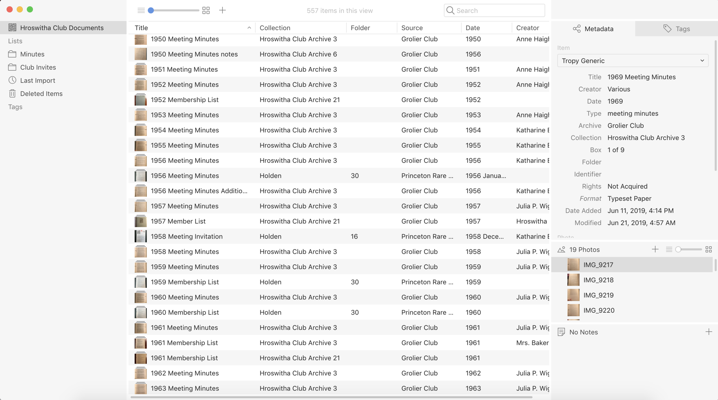This screenshot has width=718, height=400.
Task: Select photo IMG_9219
Action: click(x=632, y=295)
